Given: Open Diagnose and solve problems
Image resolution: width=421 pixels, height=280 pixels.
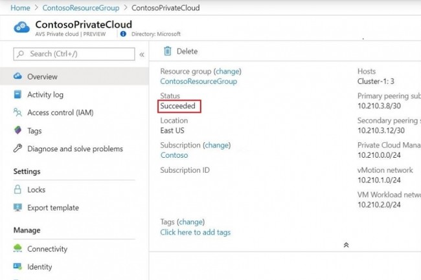Looking at the screenshot, I should (x=74, y=149).
